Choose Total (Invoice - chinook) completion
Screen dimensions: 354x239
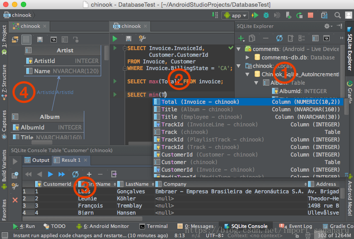[x=248, y=102]
